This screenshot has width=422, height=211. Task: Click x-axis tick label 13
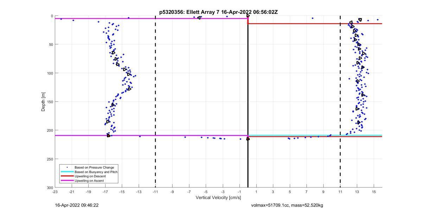(x=357, y=192)
